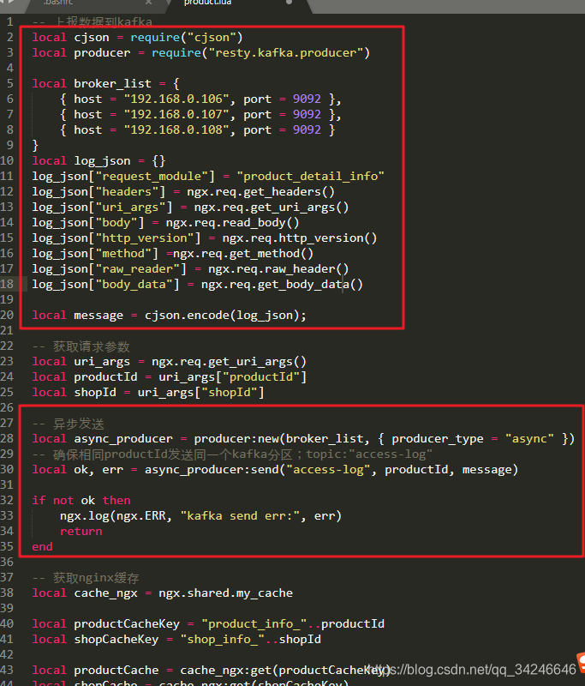This screenshot has width=585, height=686.
Task: Close the .bashrc tab
Action: 148,3
